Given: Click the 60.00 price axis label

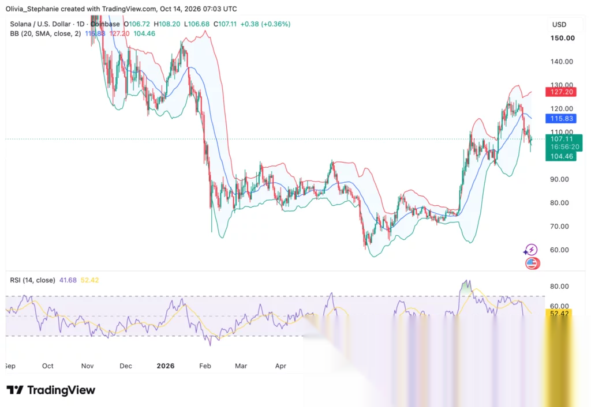Looking at the screenshot, I should (559, 250).
